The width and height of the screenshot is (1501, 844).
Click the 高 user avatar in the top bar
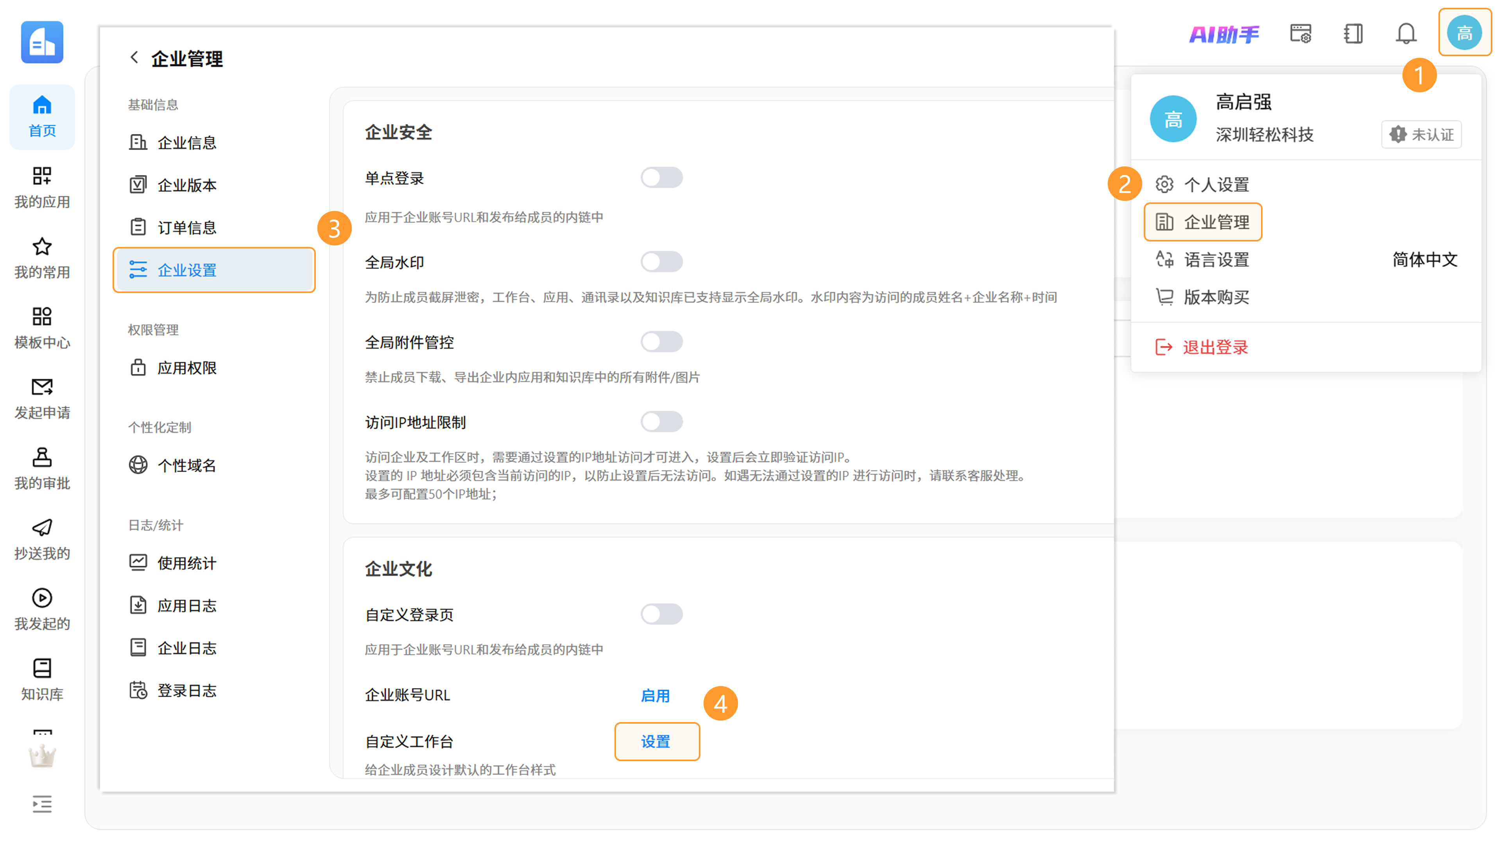[x=1465, y=32]
